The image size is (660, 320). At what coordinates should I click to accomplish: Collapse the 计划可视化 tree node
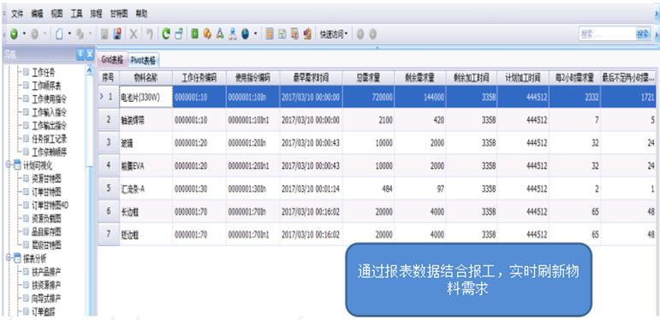8,165
